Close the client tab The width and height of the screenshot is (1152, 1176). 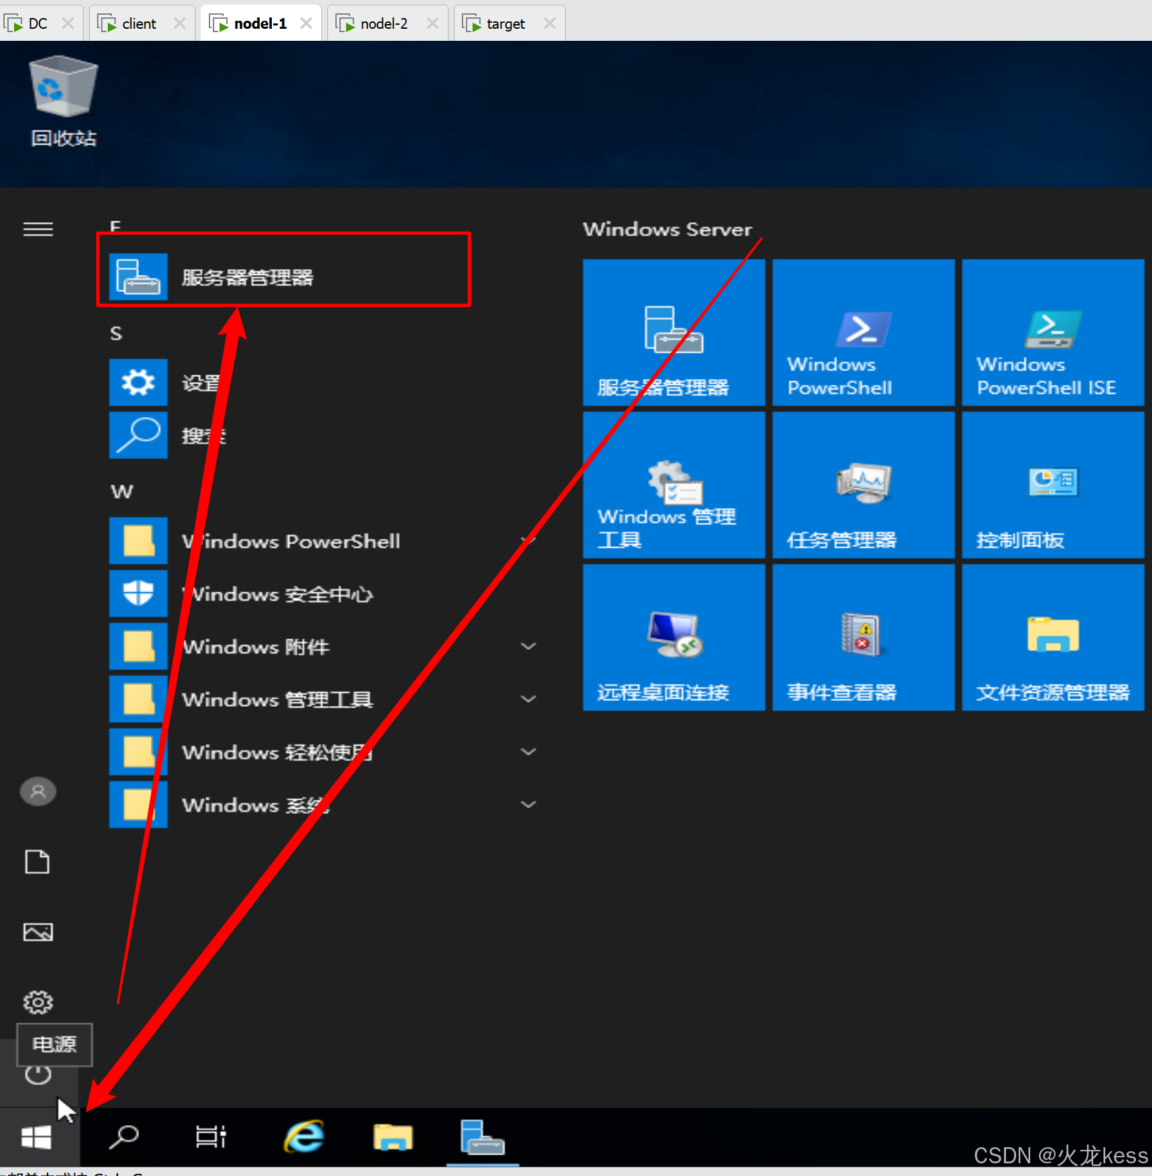pos(179,23)
